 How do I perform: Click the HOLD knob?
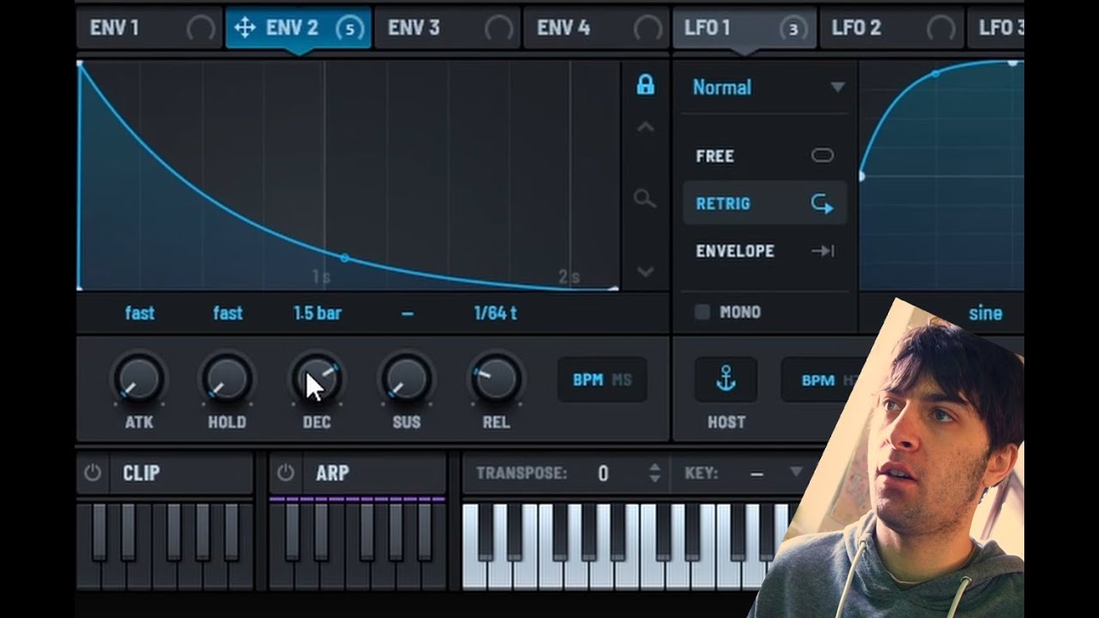(x=227, y=379)
